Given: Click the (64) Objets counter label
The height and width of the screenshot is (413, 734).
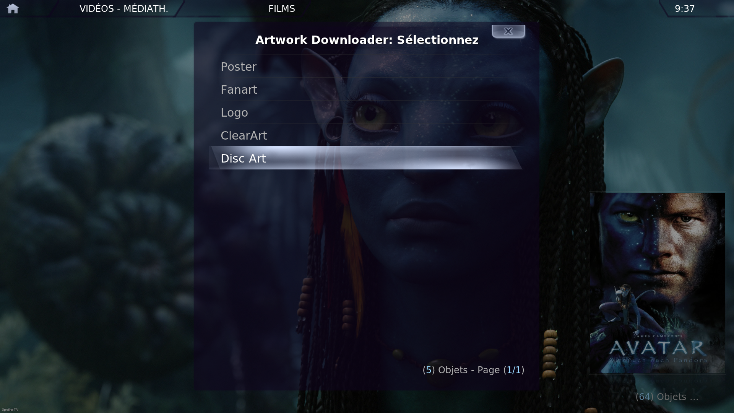Looking at the screenshot, I should (x=667, y=397).
